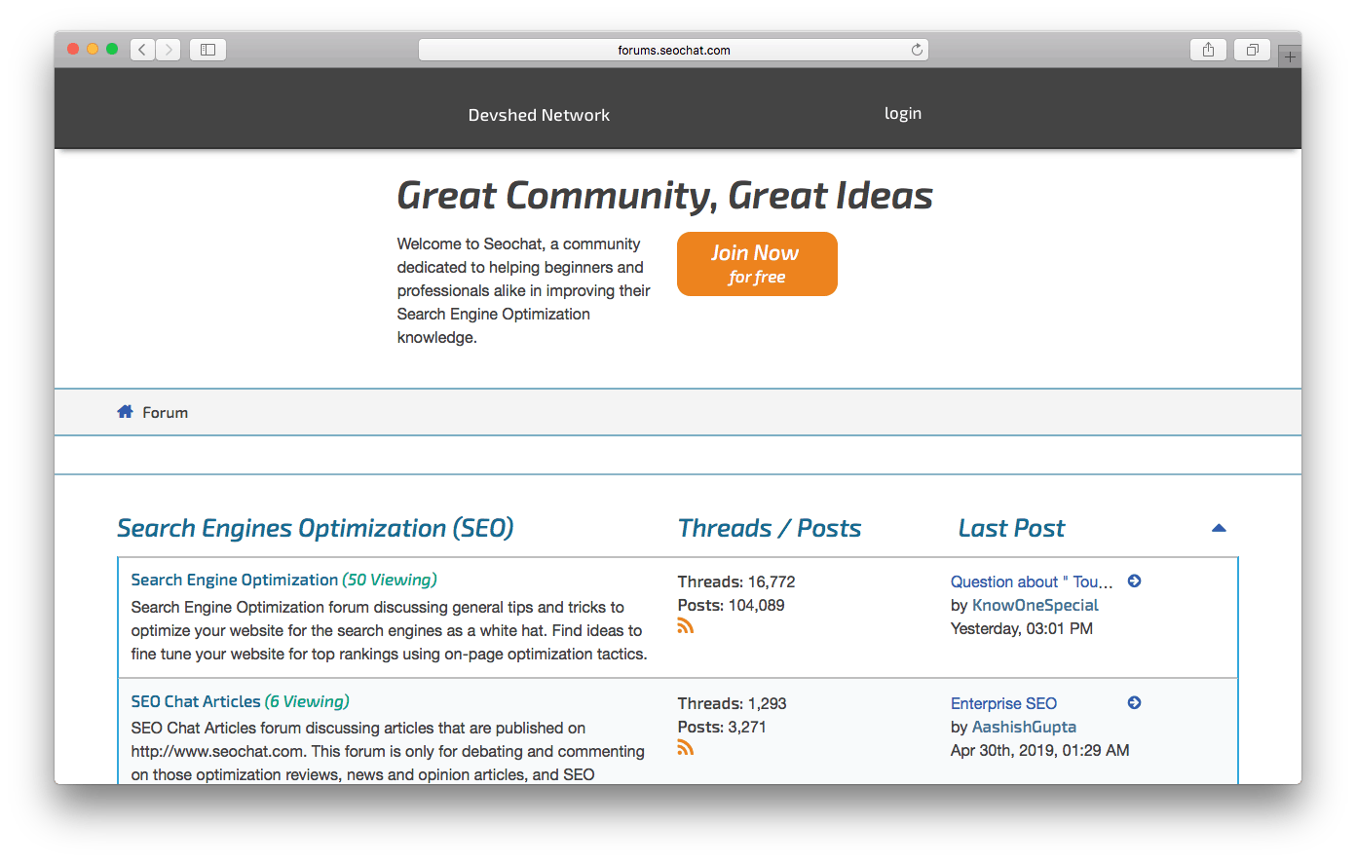
Task: Click the forums.seochat.com address bar
Action: click(x=673, y=50)
